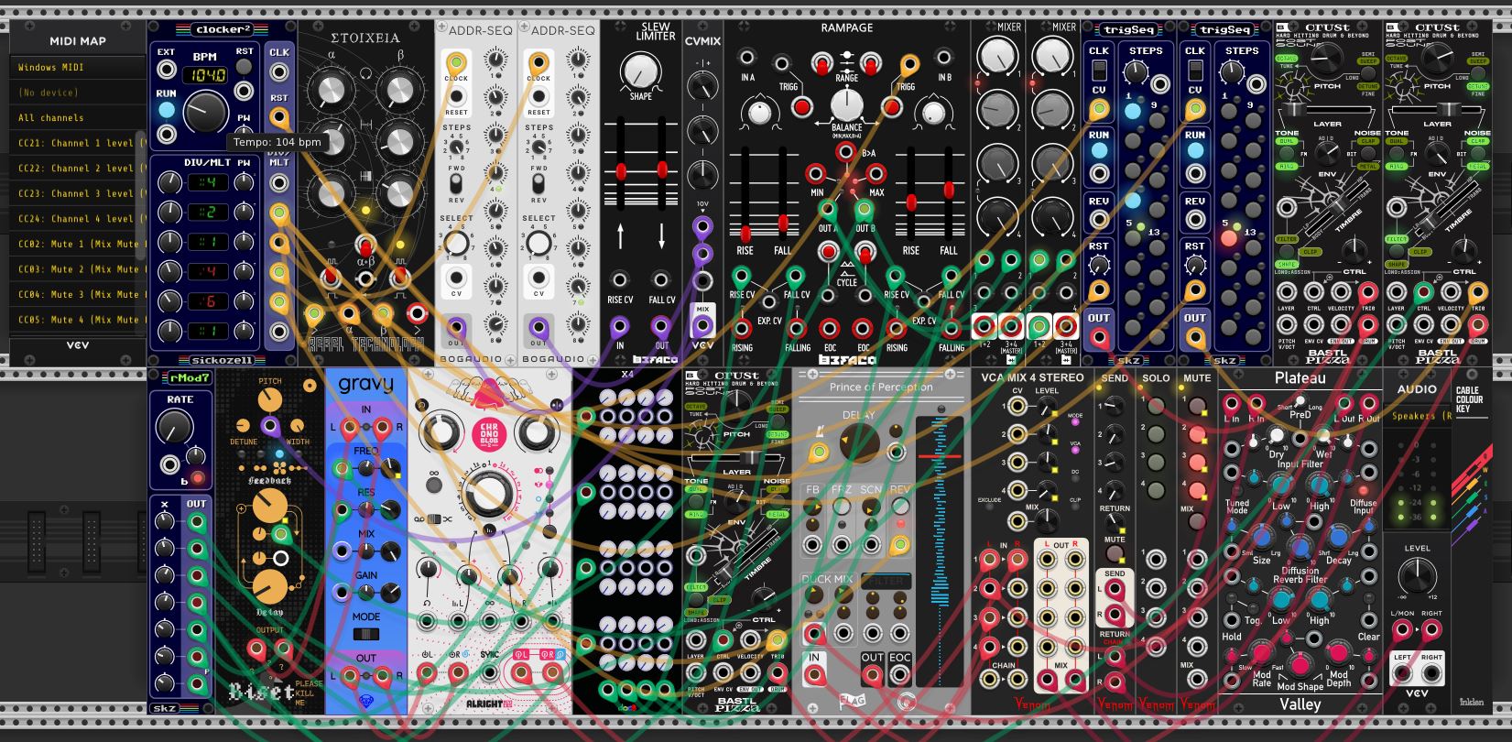Click the top knob of the left Befaco Mixer
The image size is (1512, 742).
click(998, 58)
